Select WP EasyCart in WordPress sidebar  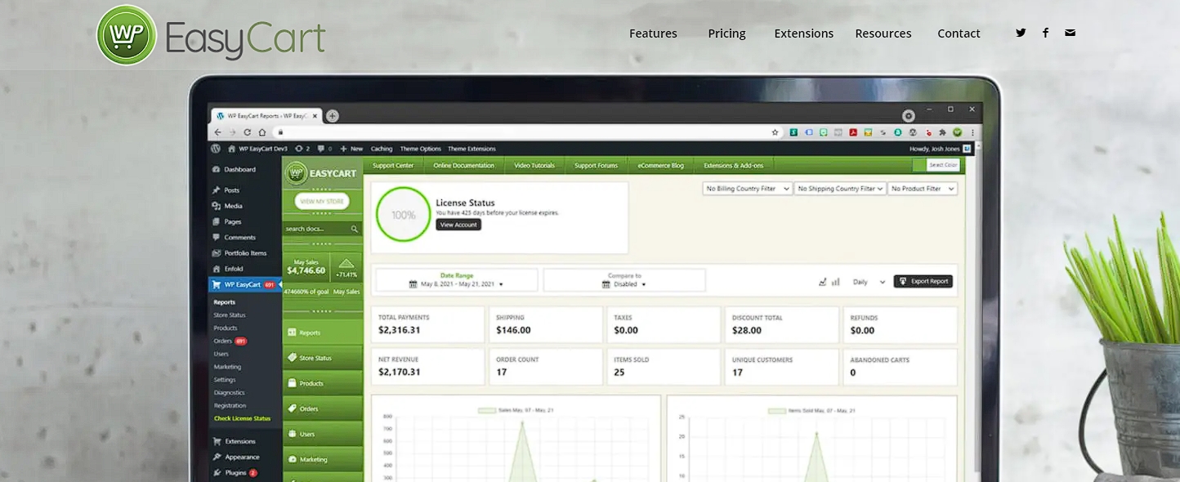coord(245,284)
